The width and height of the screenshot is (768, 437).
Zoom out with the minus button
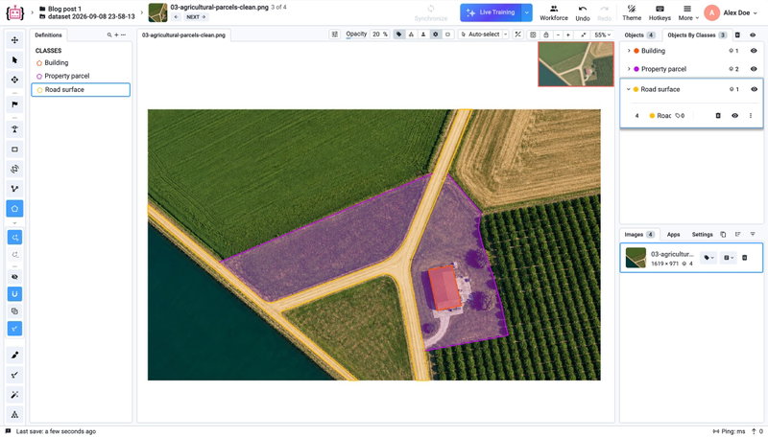(x=558, y=34)
